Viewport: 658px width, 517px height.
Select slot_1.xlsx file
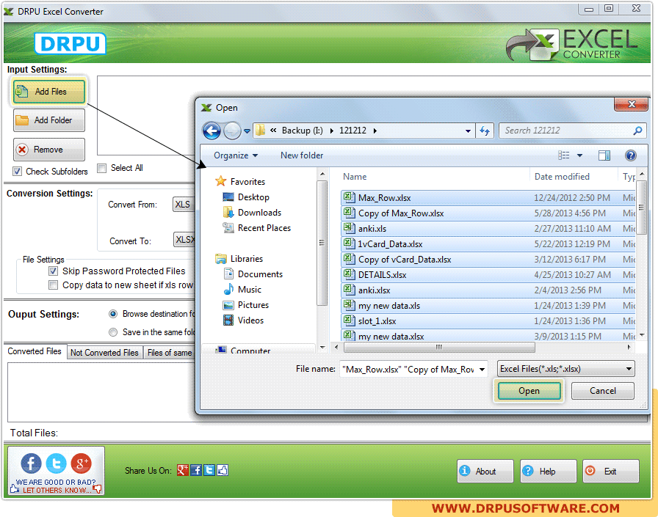[488, 321]
